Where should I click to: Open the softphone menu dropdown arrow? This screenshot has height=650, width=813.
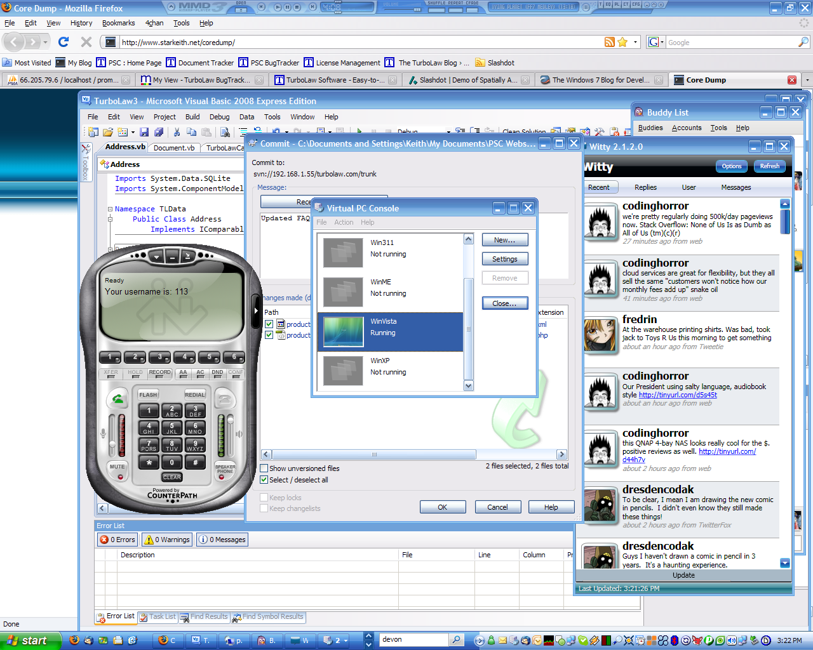(x=156, y=256)
